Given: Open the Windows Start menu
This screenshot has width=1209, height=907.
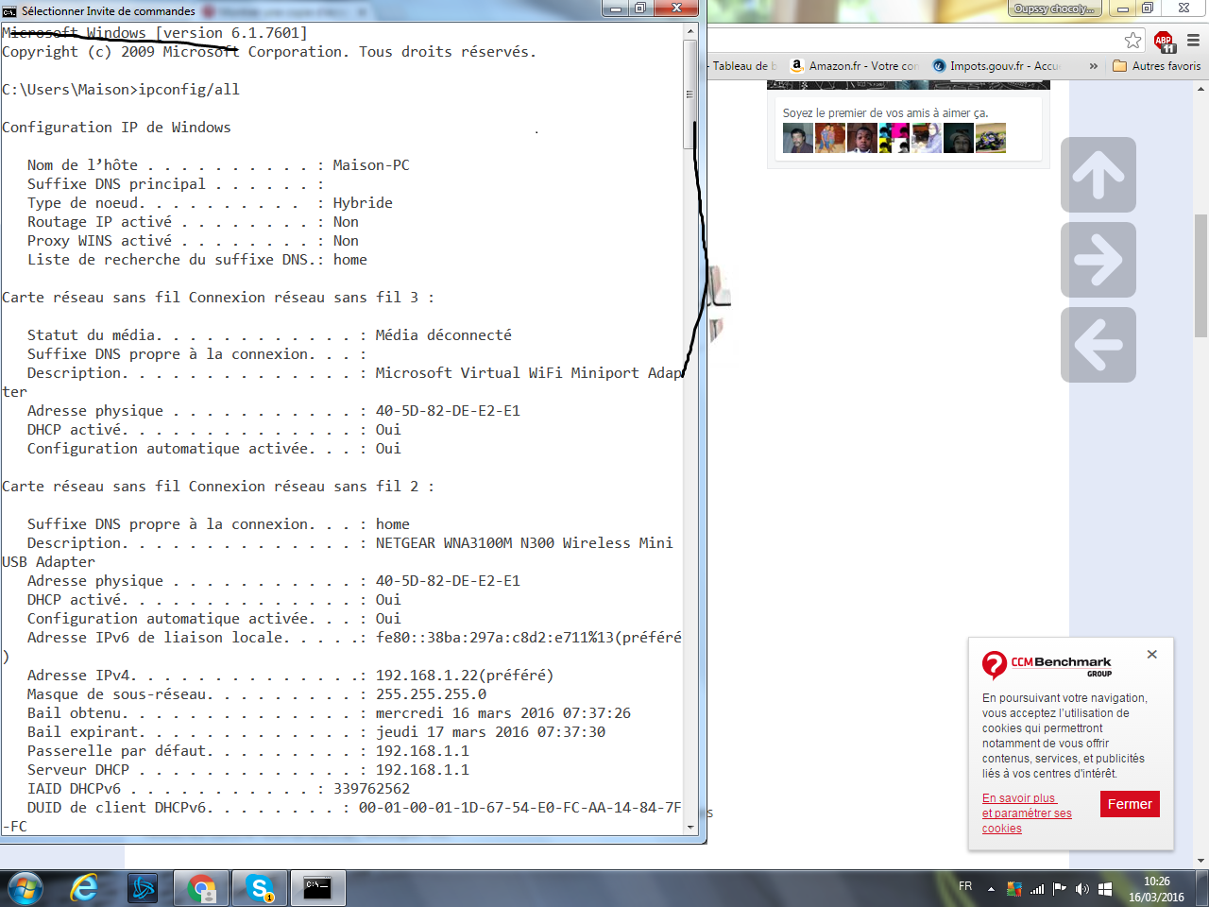Looking at the screenshot, I should 25,888.
